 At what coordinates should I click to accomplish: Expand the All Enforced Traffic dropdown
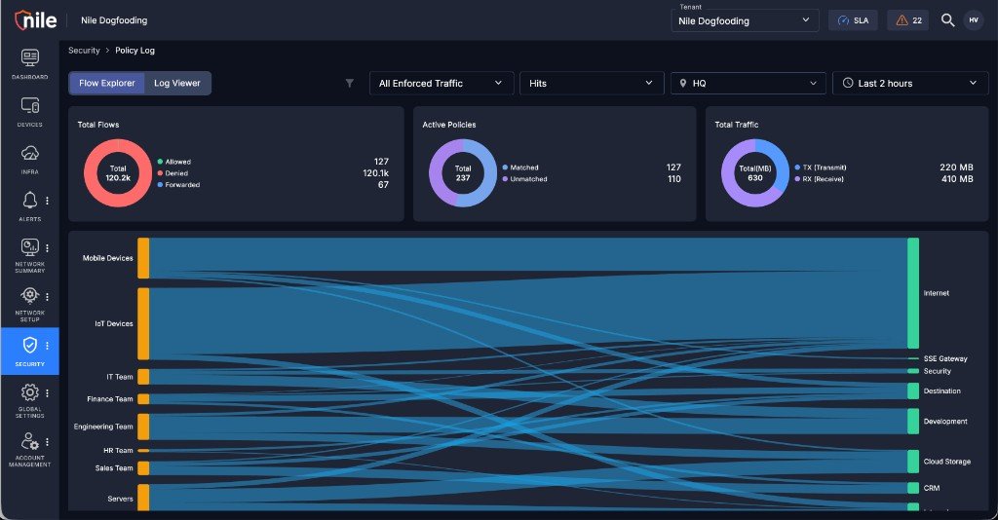pos(441,84)
